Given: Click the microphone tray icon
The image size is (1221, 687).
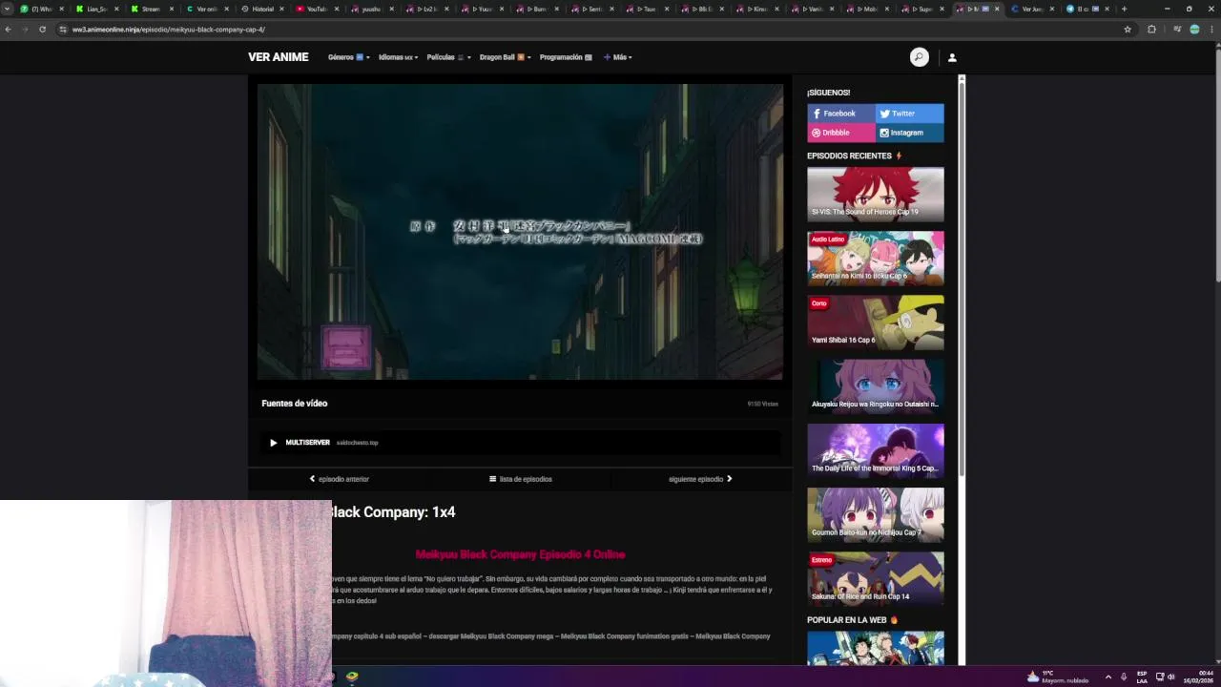Looking at the screenshot, I should (x=1124, y=677).
